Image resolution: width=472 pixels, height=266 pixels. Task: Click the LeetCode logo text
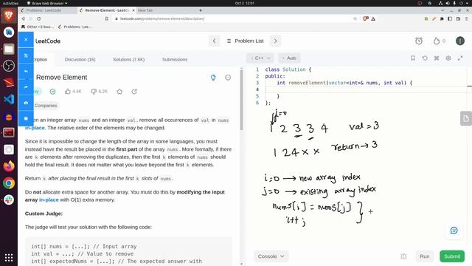coord(48,41)
